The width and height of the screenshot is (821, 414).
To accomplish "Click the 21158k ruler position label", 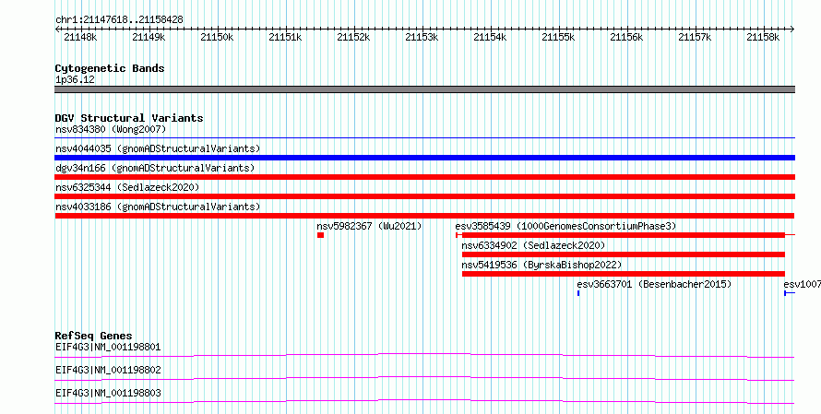I will [764, 37].
